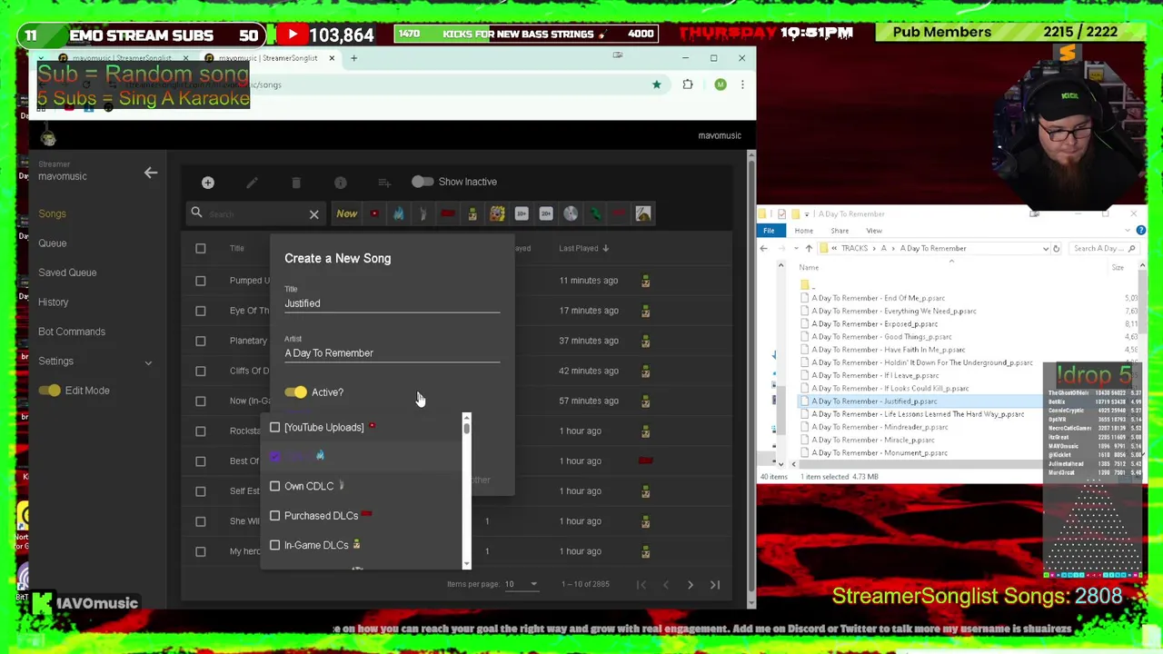Viewport: 1163px width, 654px height.
Task: Toggle the Edit Mode switch
Action: [50, 391]
